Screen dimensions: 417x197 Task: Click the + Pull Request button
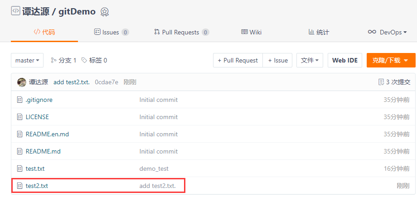click(x=238, y=60)
